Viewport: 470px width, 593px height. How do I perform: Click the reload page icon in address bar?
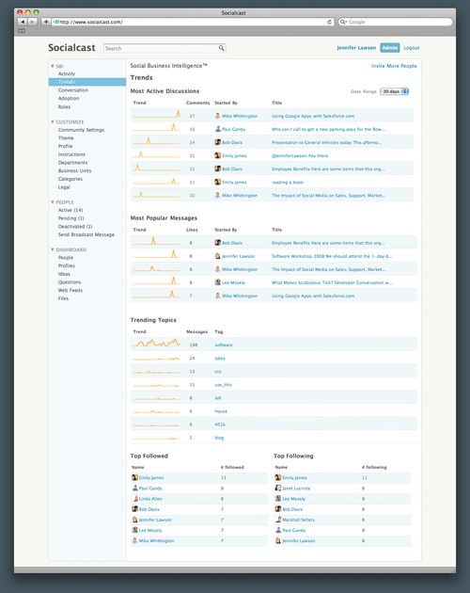[329, 22]
